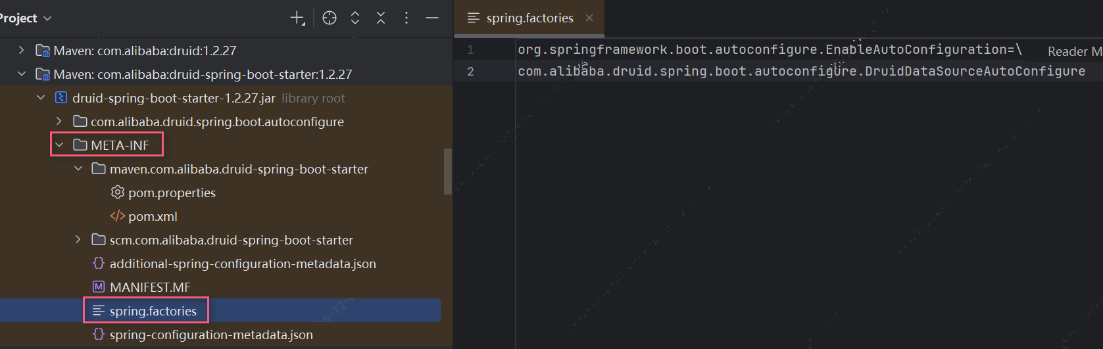Collapse the META-INF folder
Viewport: 1103px width, 349px height.
pyautogui.click(x=59, y=145)
